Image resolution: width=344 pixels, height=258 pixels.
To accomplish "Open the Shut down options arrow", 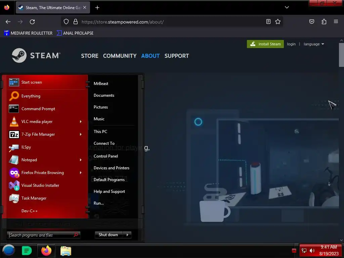I will coord(127,235).
